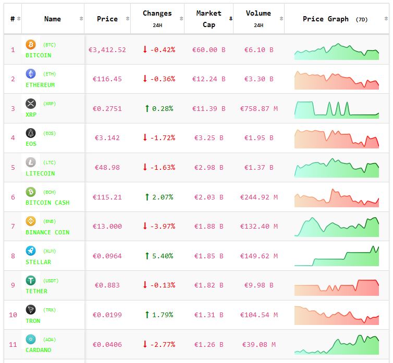Open the CARDANO name link
This screenshot has width=393, height=363.
(x=39, y=350)
